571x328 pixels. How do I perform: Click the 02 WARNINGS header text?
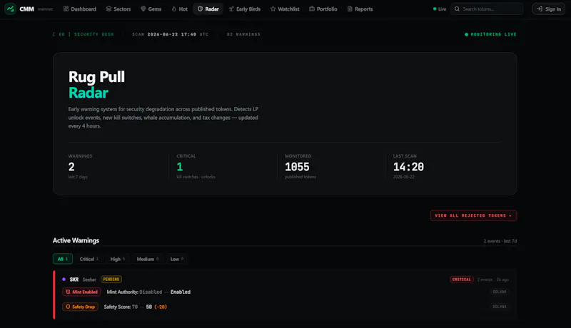pyautogui.click(x=243, y=34)
